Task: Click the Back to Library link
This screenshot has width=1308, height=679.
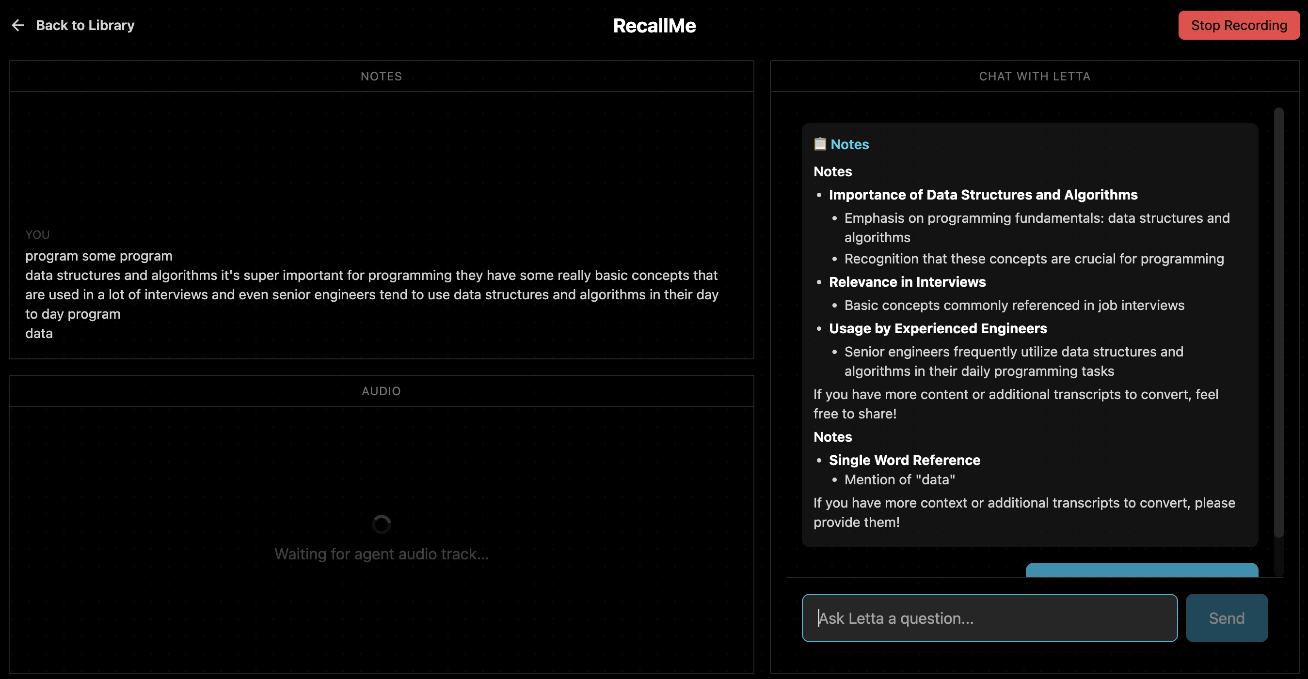Action: (85, 25)
